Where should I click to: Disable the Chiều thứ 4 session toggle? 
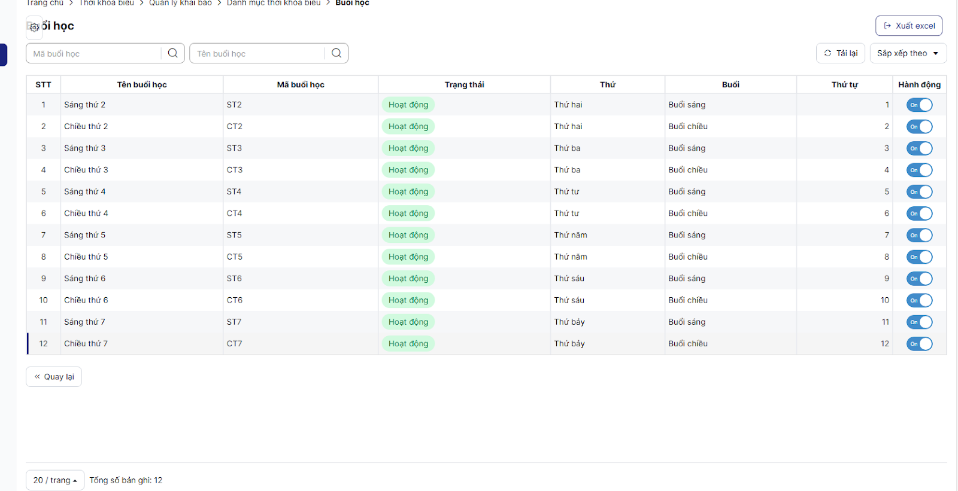(x=919, y=214)
